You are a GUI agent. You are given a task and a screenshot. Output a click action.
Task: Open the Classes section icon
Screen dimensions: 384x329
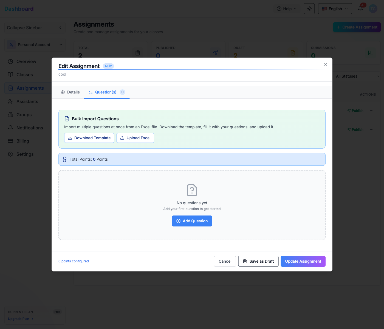point(10,75)
